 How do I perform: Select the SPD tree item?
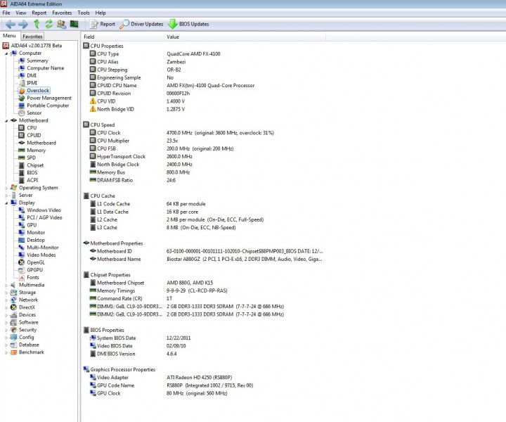(31, 158)
